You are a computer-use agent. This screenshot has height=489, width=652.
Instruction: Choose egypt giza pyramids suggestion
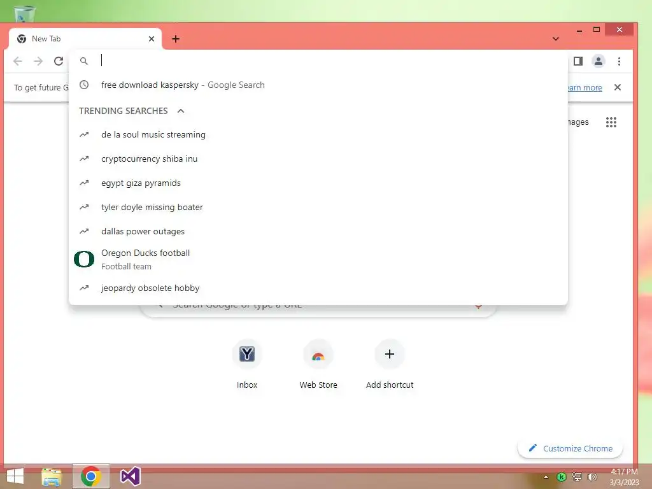[x=318, y=183]
